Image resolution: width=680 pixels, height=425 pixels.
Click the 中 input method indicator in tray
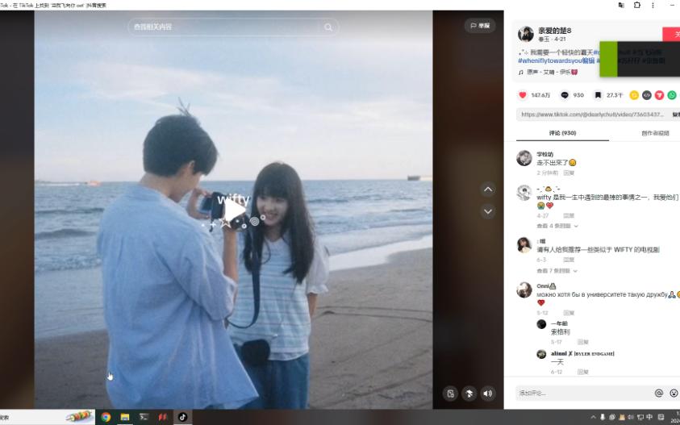coord(649,417)
